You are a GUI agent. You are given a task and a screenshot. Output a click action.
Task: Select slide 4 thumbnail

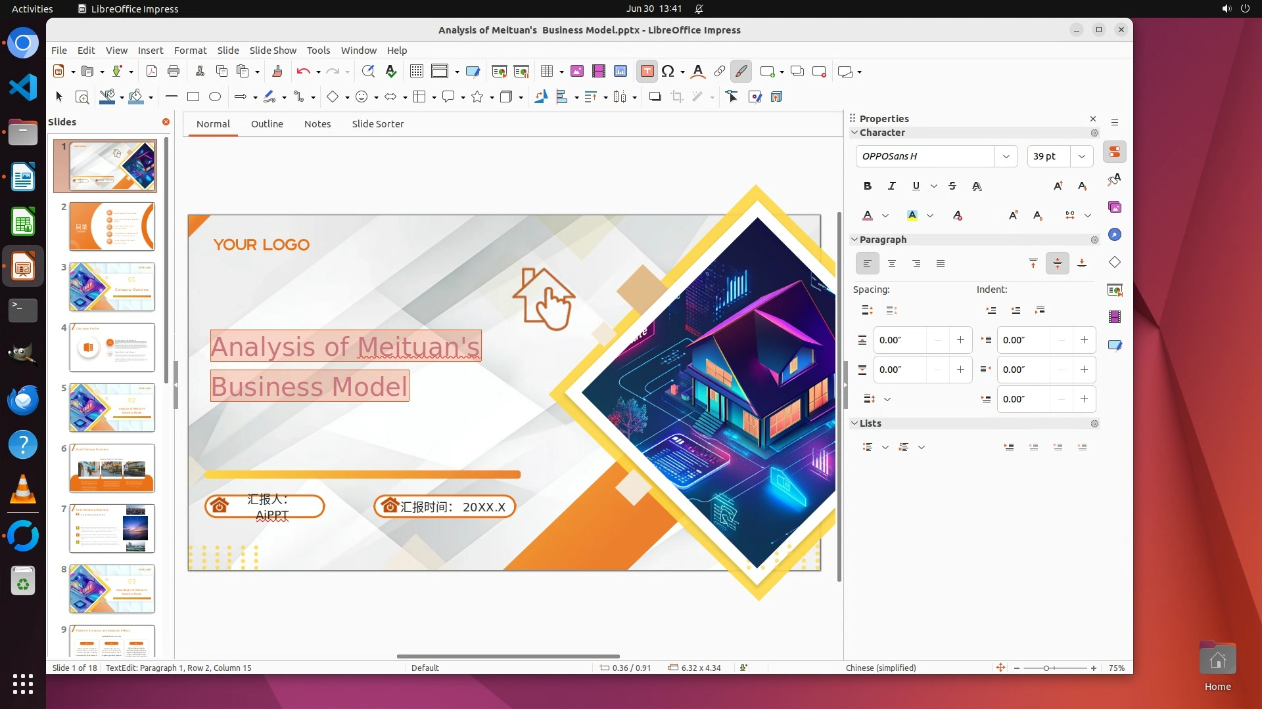(x=112, y=347)
